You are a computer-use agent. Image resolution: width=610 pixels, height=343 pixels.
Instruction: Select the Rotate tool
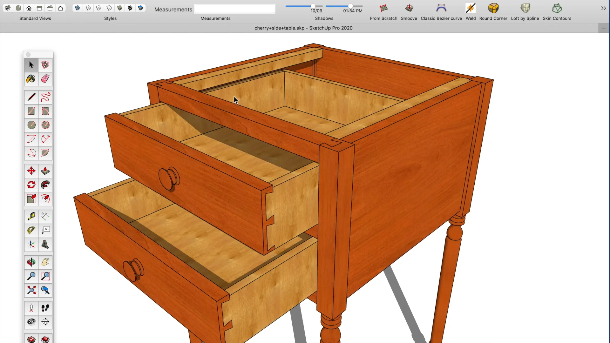[31, 185]
